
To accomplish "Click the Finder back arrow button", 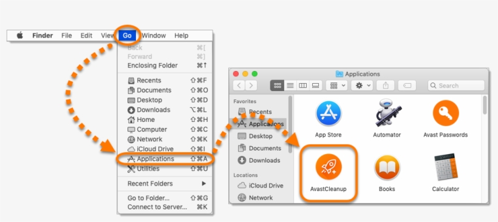I will point(239,86).
